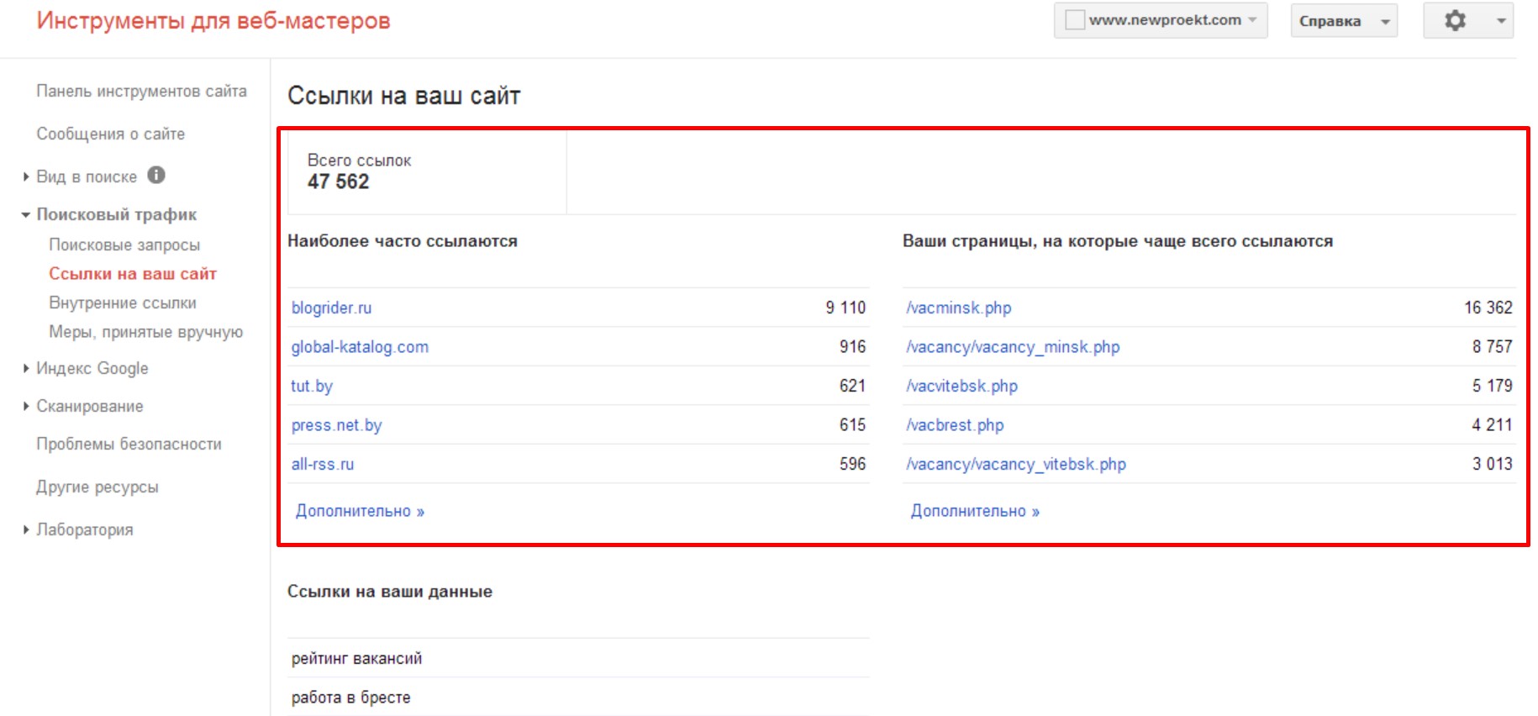The height and width of the screenshot is (716, 1538).
Task: Open the www.newproekt.com site selector dropdown
Action: [1161, 20]
